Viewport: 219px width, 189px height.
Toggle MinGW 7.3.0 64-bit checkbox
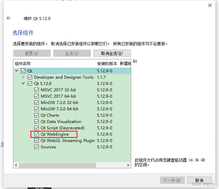[37, 109]
